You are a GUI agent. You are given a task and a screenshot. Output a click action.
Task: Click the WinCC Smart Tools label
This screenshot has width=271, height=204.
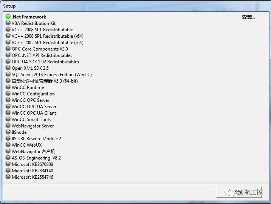[x=31, y=120]
